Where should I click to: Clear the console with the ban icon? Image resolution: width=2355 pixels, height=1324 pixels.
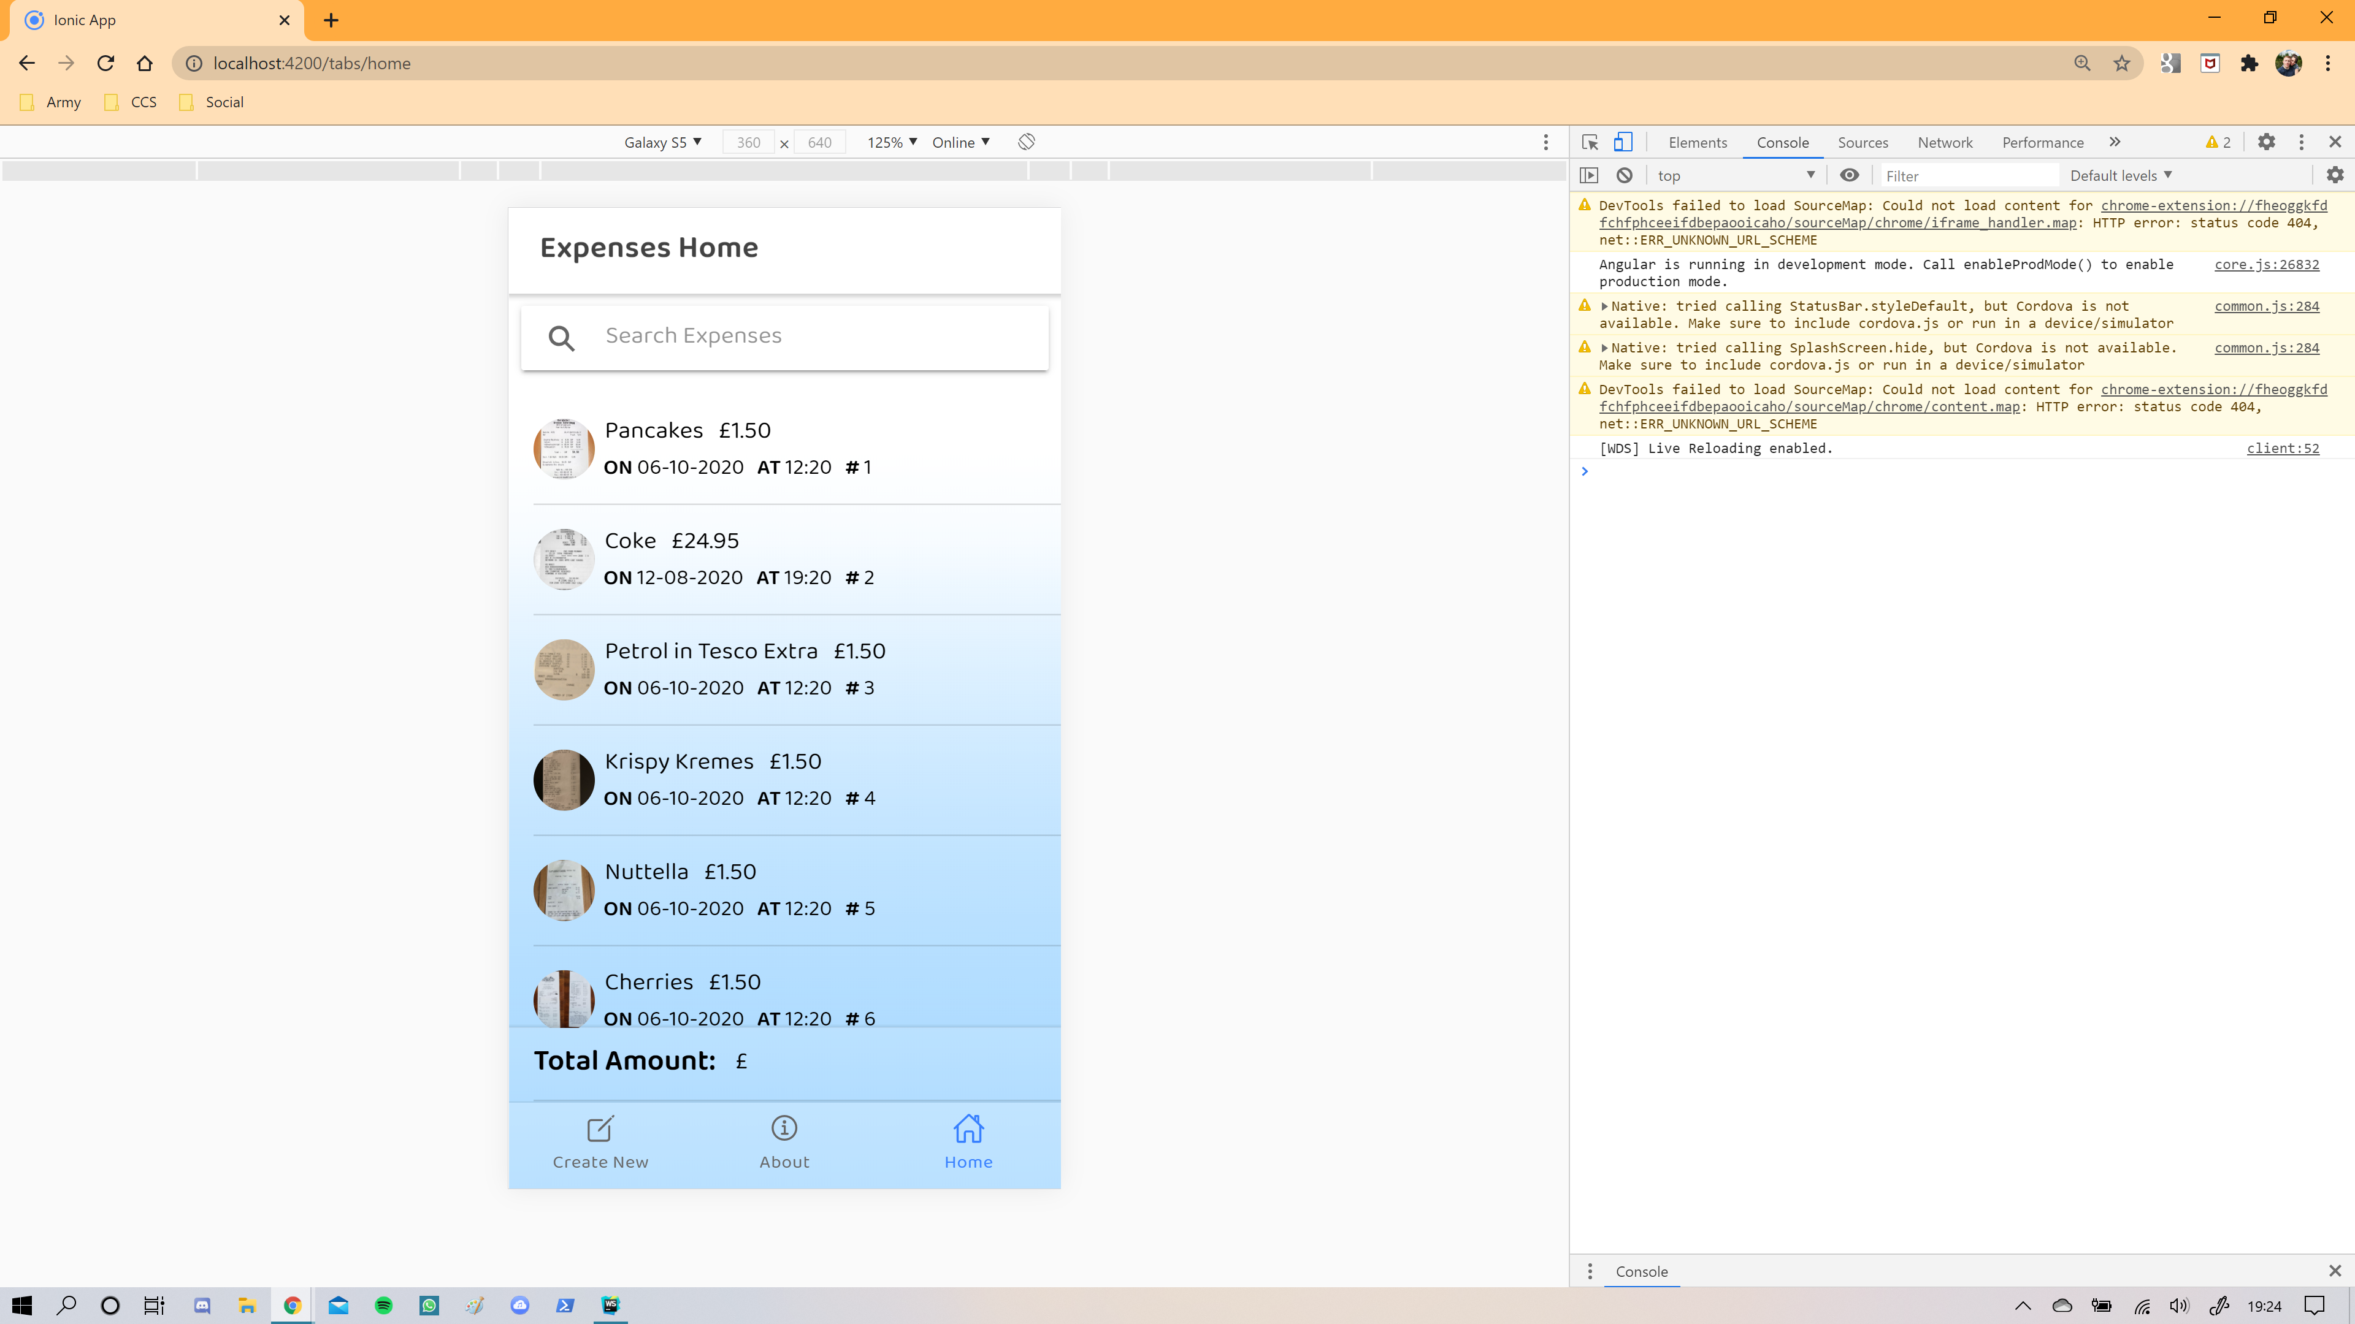1625,175
